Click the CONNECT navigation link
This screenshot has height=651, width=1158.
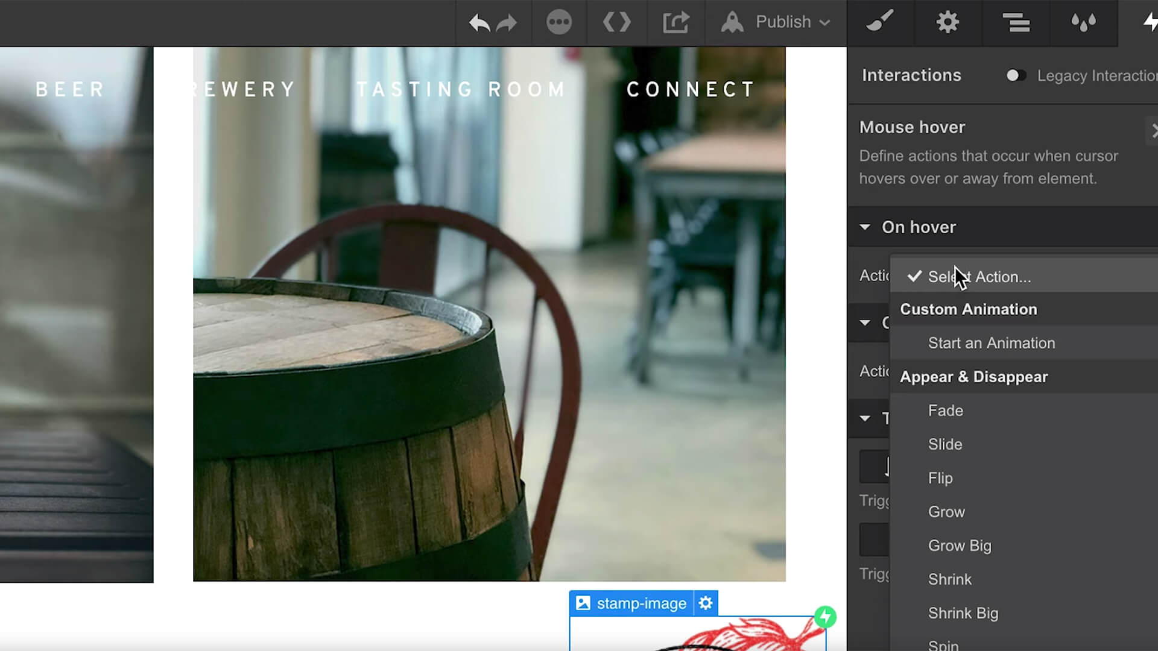click(x=690, y=89)
